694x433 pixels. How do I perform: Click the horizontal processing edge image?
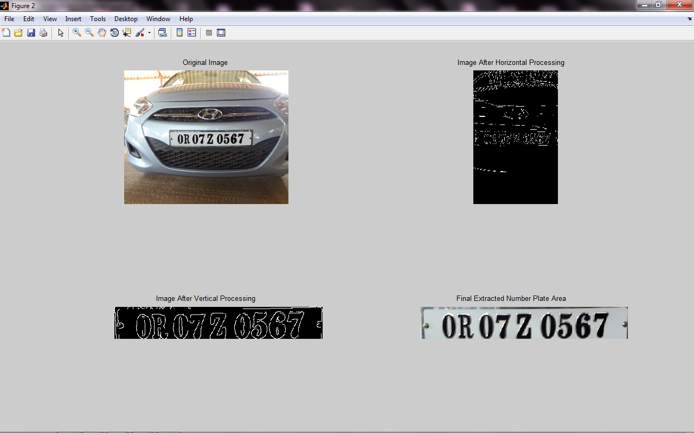point(516,137)
